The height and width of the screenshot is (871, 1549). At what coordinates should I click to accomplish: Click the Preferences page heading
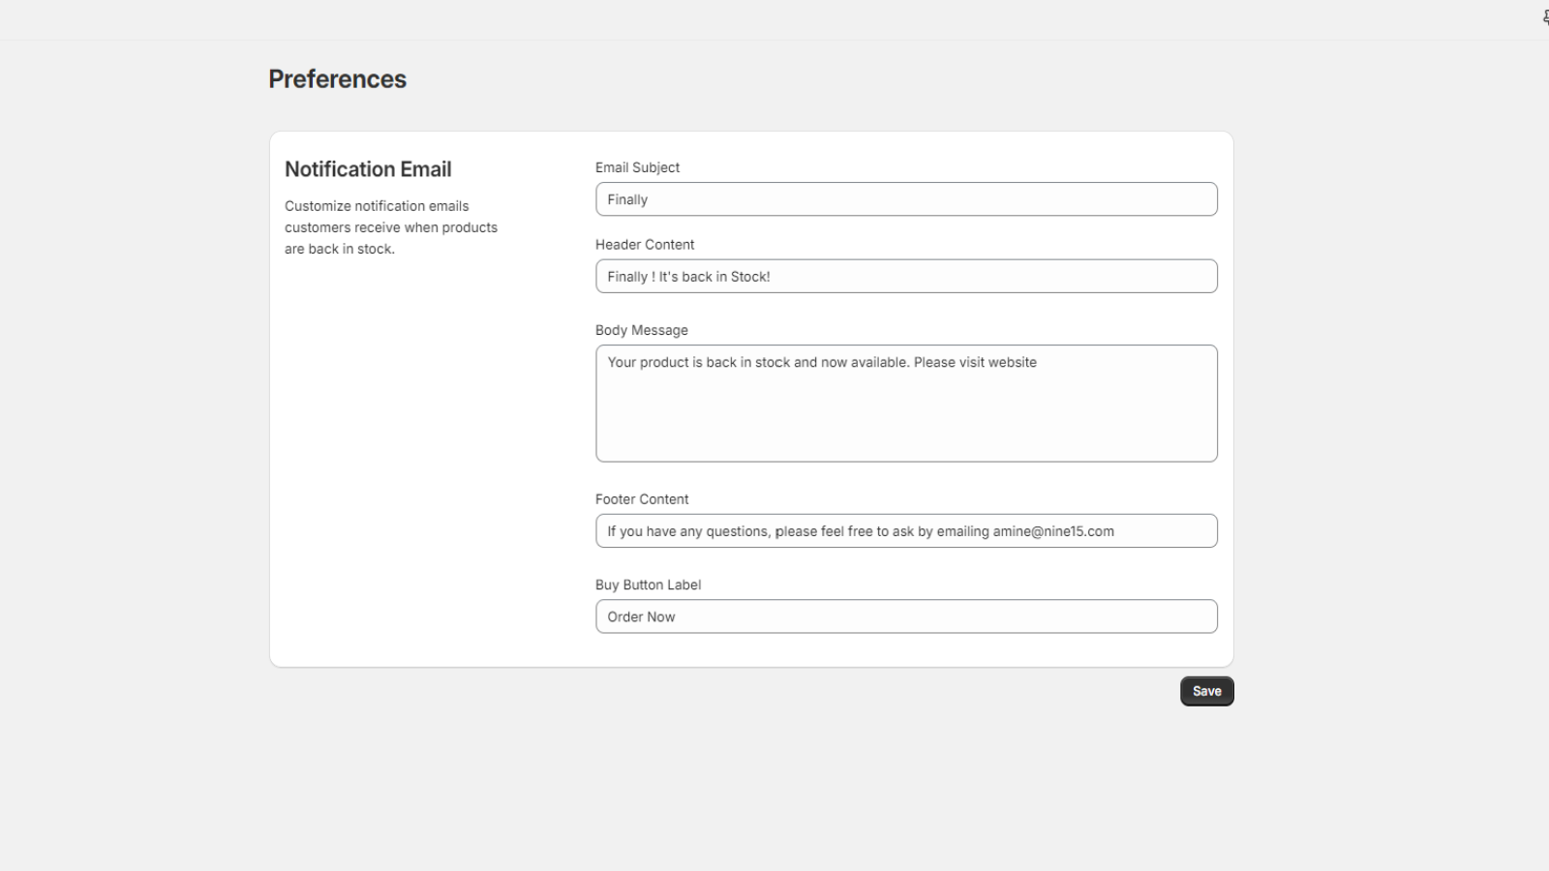point(338,79)
